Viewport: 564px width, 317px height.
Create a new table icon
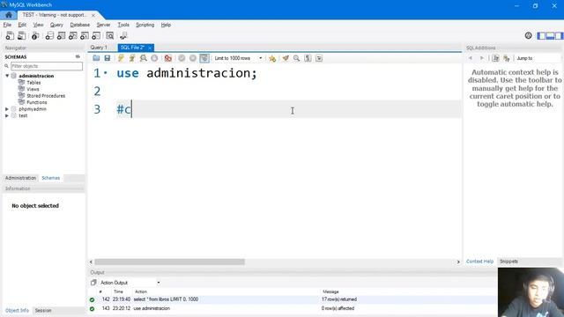(x=61, y=35)
